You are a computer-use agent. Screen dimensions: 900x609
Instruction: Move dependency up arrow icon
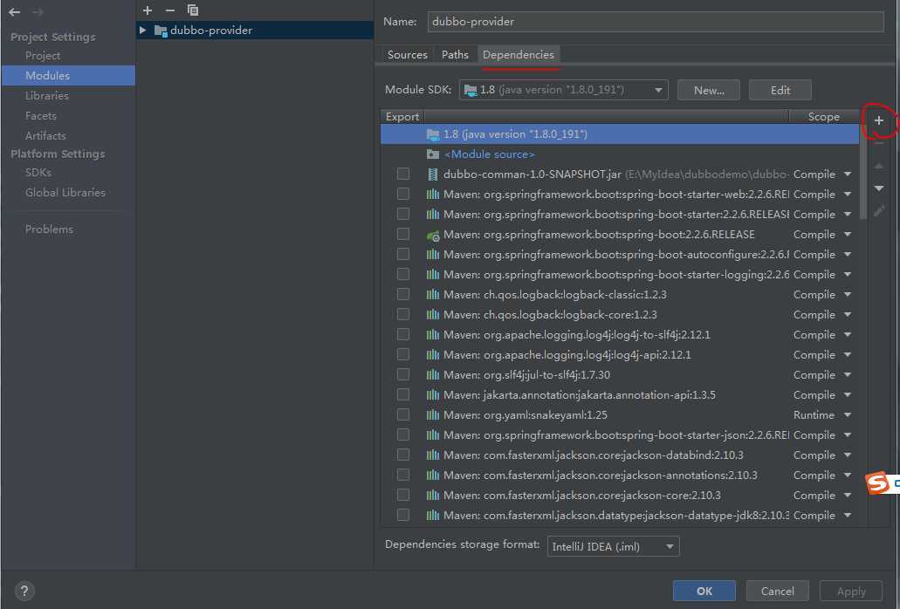879,166
